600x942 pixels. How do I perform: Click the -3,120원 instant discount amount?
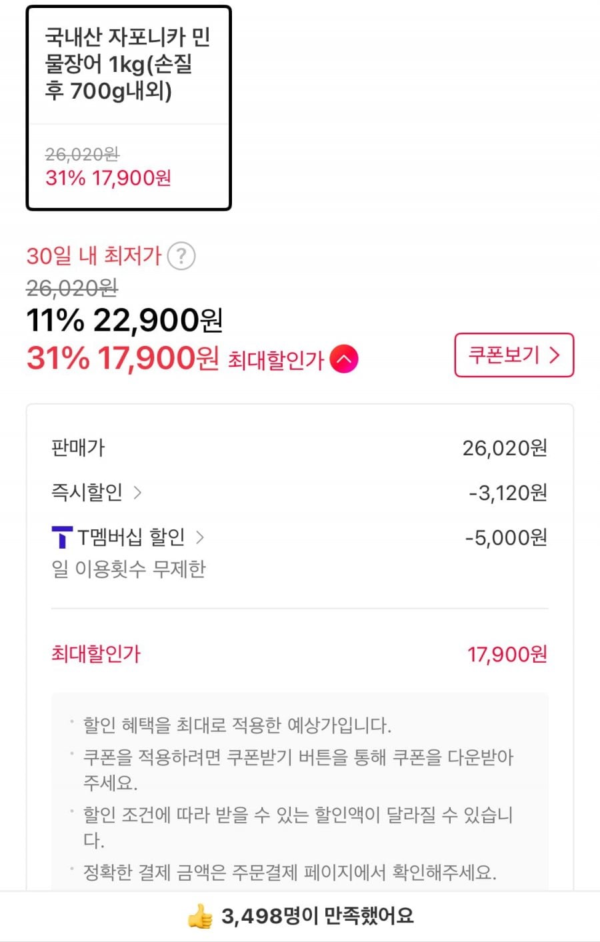(x=508, y=493)
